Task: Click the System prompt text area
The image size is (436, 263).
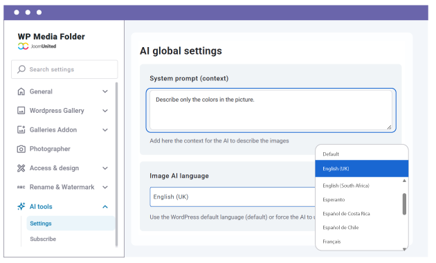Action: pos(271,110)
